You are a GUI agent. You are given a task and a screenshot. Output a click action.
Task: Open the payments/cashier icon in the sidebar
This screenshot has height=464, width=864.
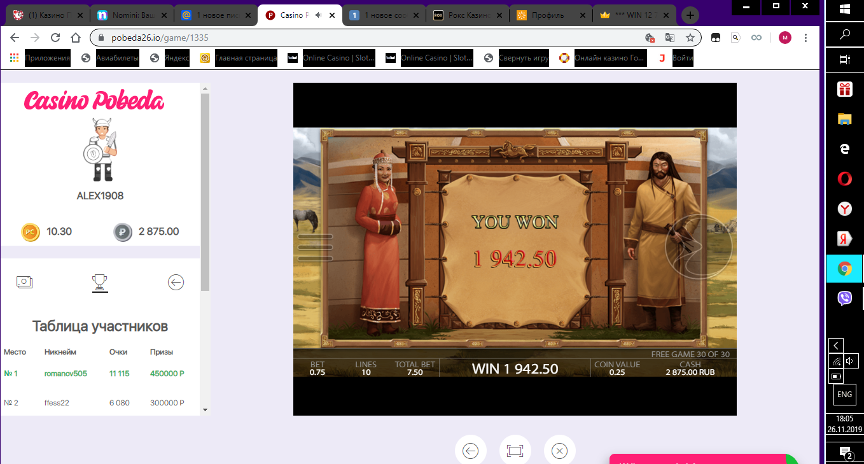pos(25,282)
